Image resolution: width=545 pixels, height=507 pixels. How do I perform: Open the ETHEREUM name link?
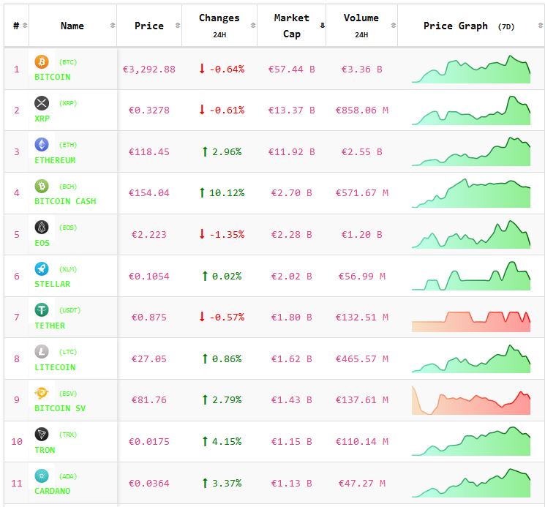(55, 160)
